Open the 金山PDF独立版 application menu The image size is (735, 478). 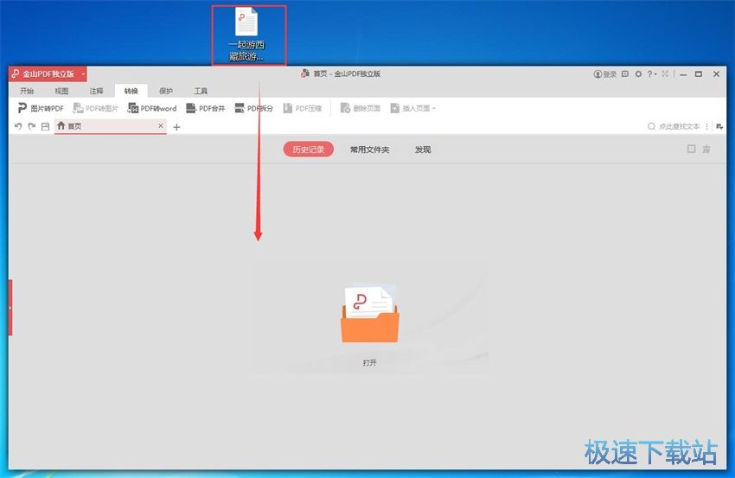(x=48, y=74)
